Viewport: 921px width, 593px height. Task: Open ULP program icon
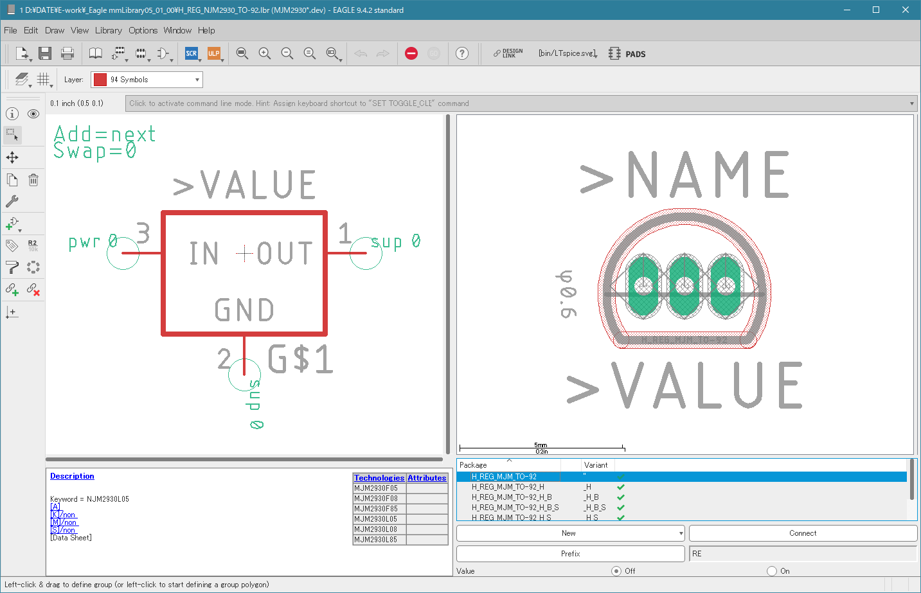coord(214,53)
